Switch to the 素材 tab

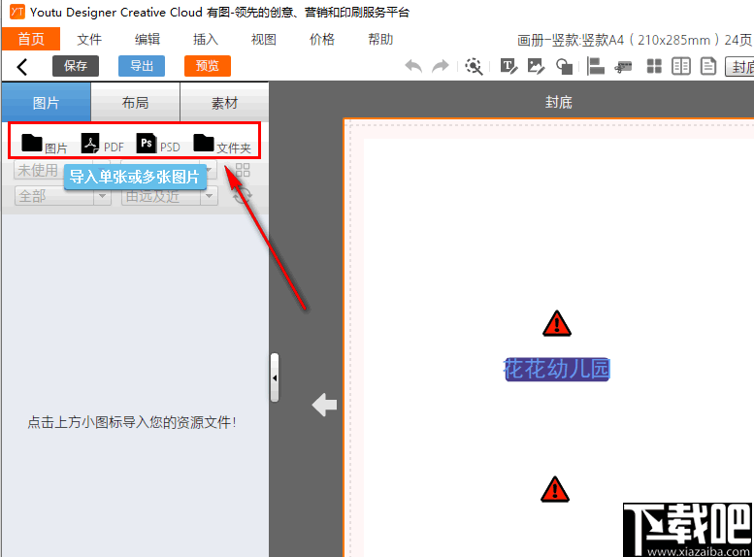[224, 102]
